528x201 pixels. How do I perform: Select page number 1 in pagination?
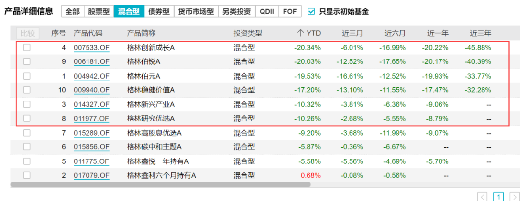pyautogui.click(x=498, y=197)
